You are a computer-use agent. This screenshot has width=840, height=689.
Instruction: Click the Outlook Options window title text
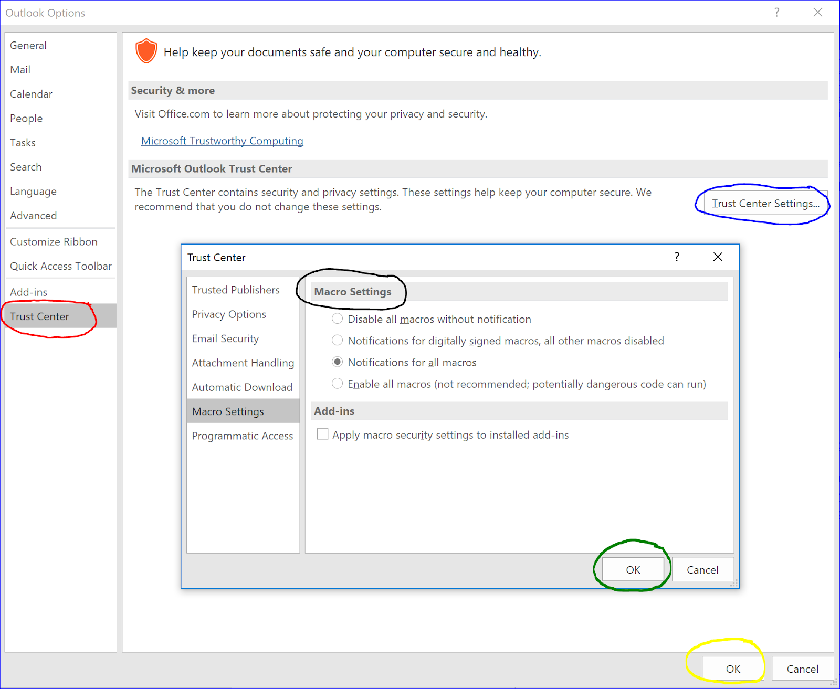tap(45, 13)
